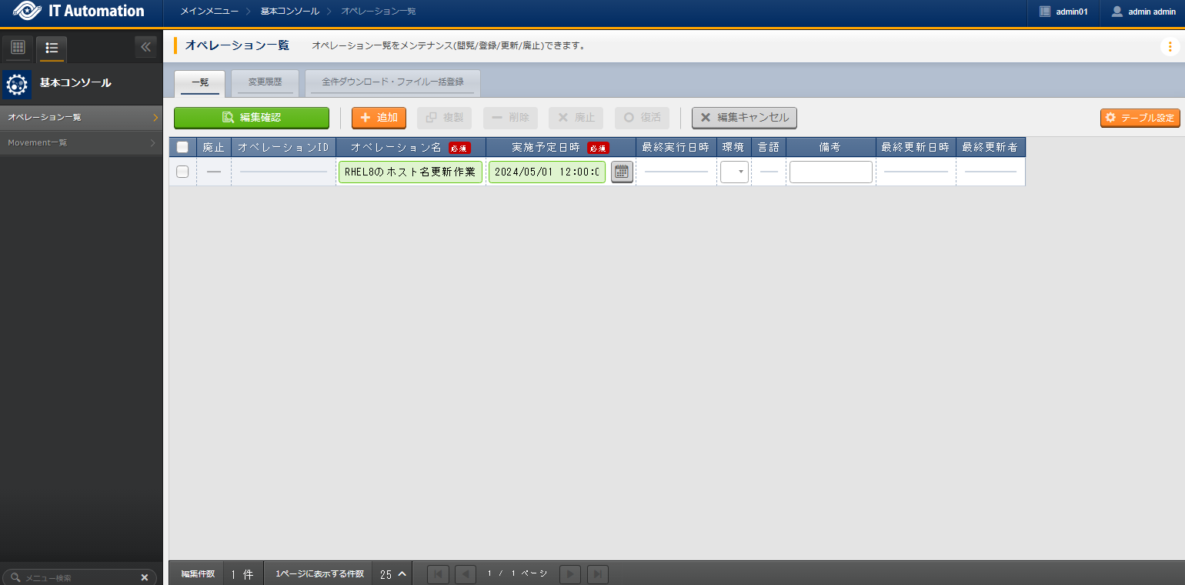The width and height of the screenshot is (1185, 585).
Task: Expand rows-per-page selector showing 25
Action: [x=392, y=574]
